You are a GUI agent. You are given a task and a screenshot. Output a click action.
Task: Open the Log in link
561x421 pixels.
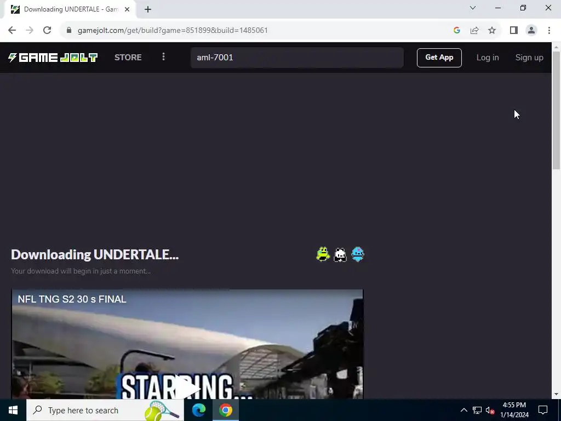(487, 57)
